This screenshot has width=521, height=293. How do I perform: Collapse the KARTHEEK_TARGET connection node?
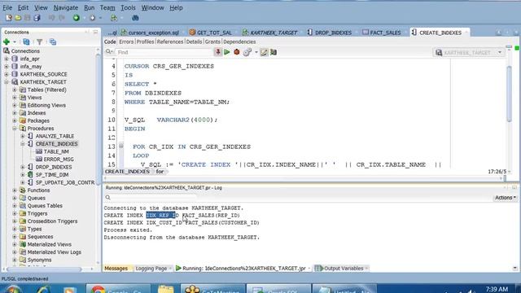pos(7,82)
